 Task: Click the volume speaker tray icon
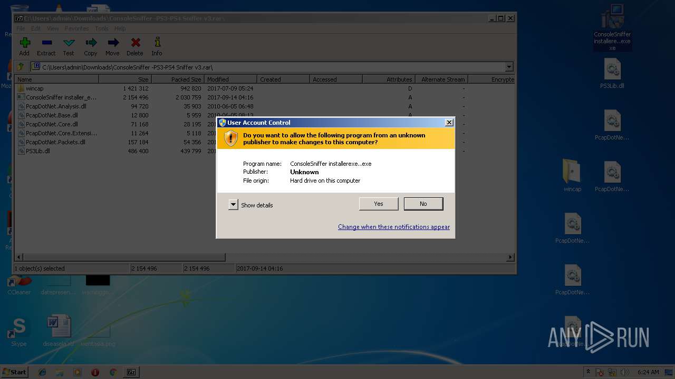[x=626, y=372]
